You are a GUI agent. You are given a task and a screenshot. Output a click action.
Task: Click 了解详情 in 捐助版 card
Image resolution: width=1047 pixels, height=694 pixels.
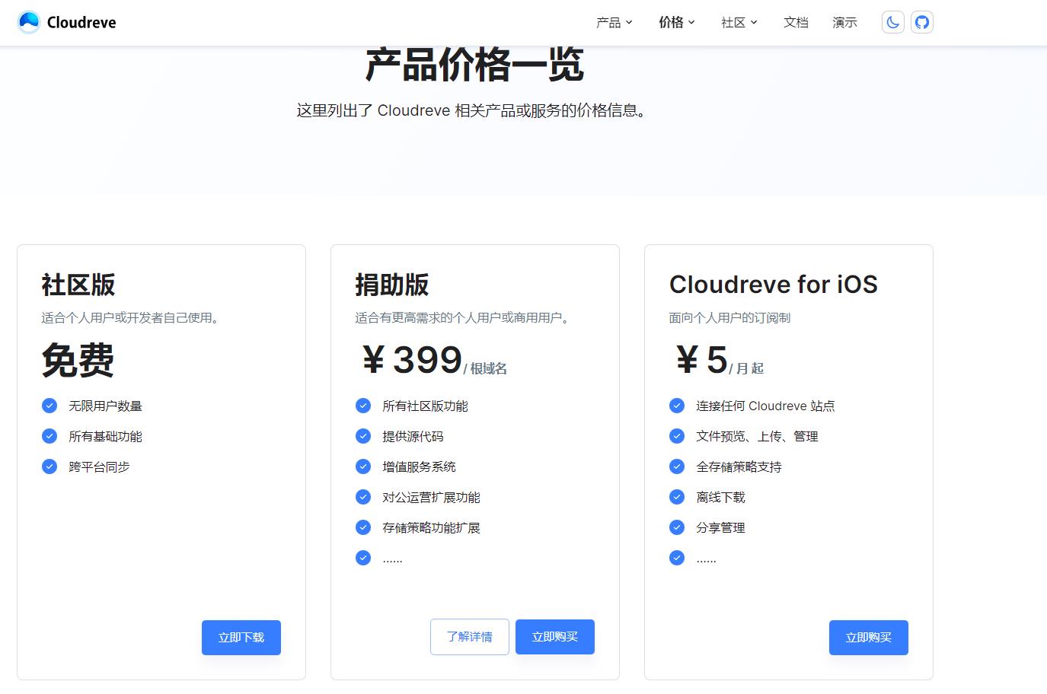[470, 637]
